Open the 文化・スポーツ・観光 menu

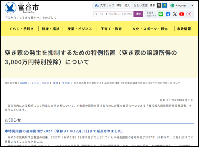150,29
